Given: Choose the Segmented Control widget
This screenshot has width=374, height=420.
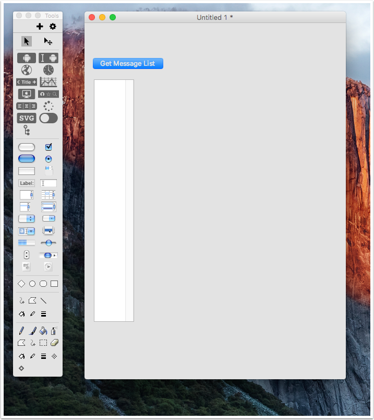Looking at the screenshot, I should pos(27,106).
